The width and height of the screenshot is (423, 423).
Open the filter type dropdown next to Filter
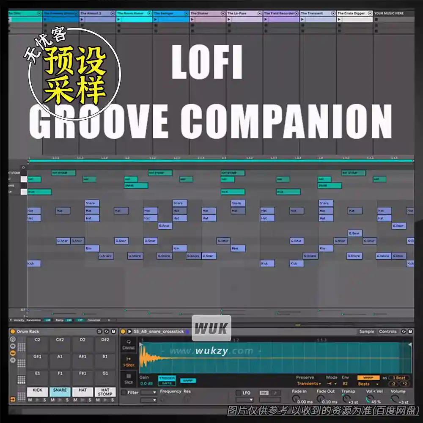click(x=149, y=393)
